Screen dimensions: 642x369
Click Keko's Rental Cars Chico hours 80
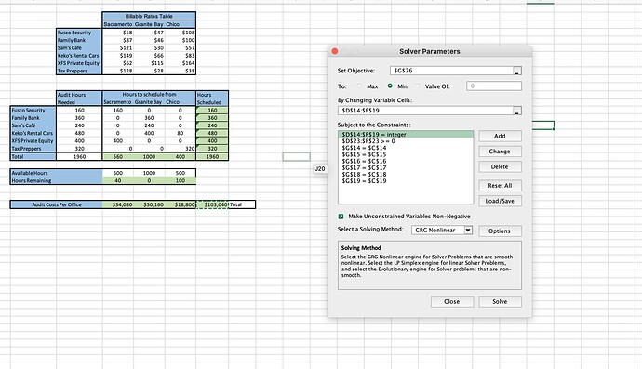[x=181, y=133]
